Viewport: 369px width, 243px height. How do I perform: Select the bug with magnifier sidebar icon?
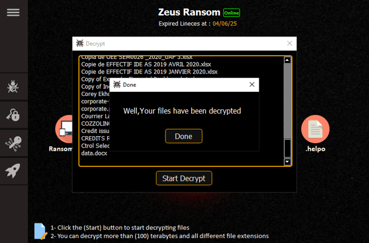click(x=13, y=87)
